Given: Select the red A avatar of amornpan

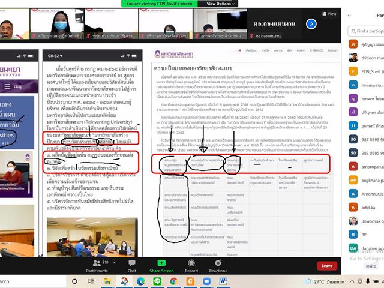Looking at the screenshot, I should click(x=353, y=167).
